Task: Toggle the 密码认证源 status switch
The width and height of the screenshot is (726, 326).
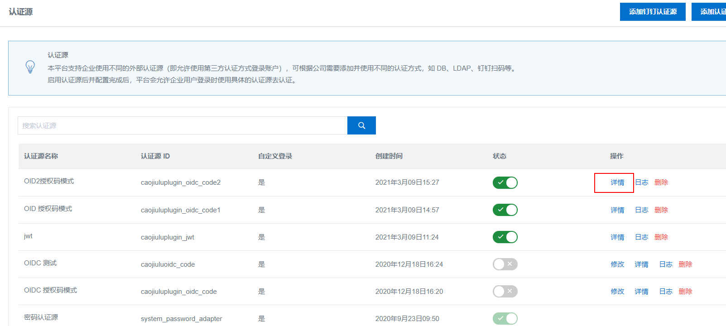Action: point(505,318)
